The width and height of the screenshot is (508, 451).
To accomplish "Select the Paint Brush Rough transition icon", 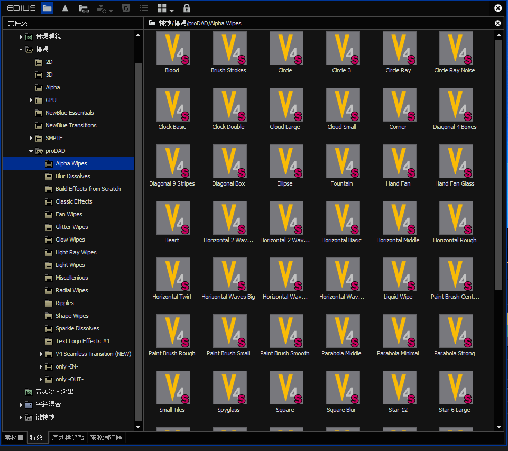I will 173,331.
